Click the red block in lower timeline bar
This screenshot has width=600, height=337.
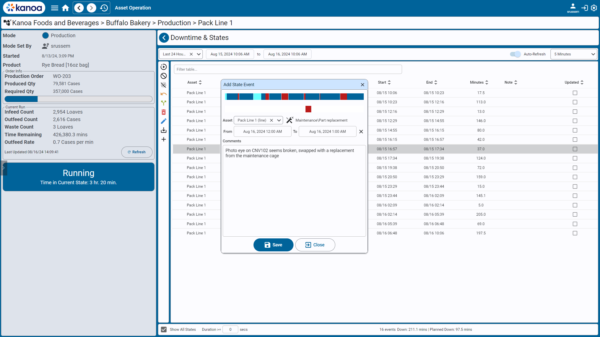[308, 109]
